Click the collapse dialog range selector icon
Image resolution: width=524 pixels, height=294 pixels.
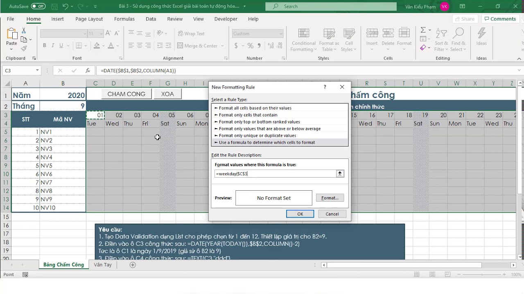coord(340,174)
